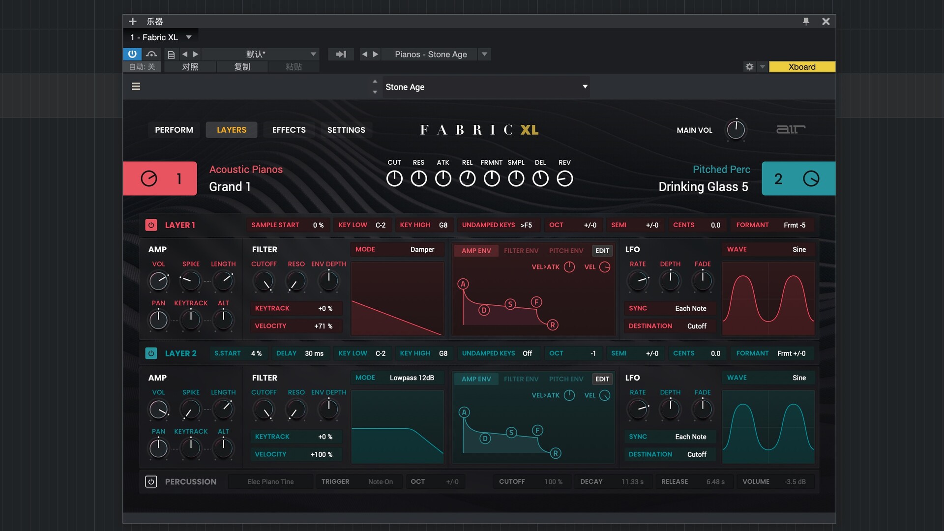This screenshot has height=531, width=944.
Task: Open the hamburger menu icon
Action: coord(136,87)
